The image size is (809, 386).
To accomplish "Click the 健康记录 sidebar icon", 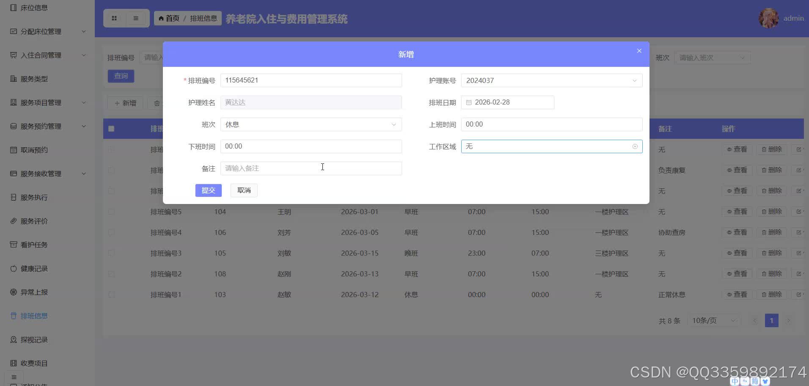I will [14, 268].
